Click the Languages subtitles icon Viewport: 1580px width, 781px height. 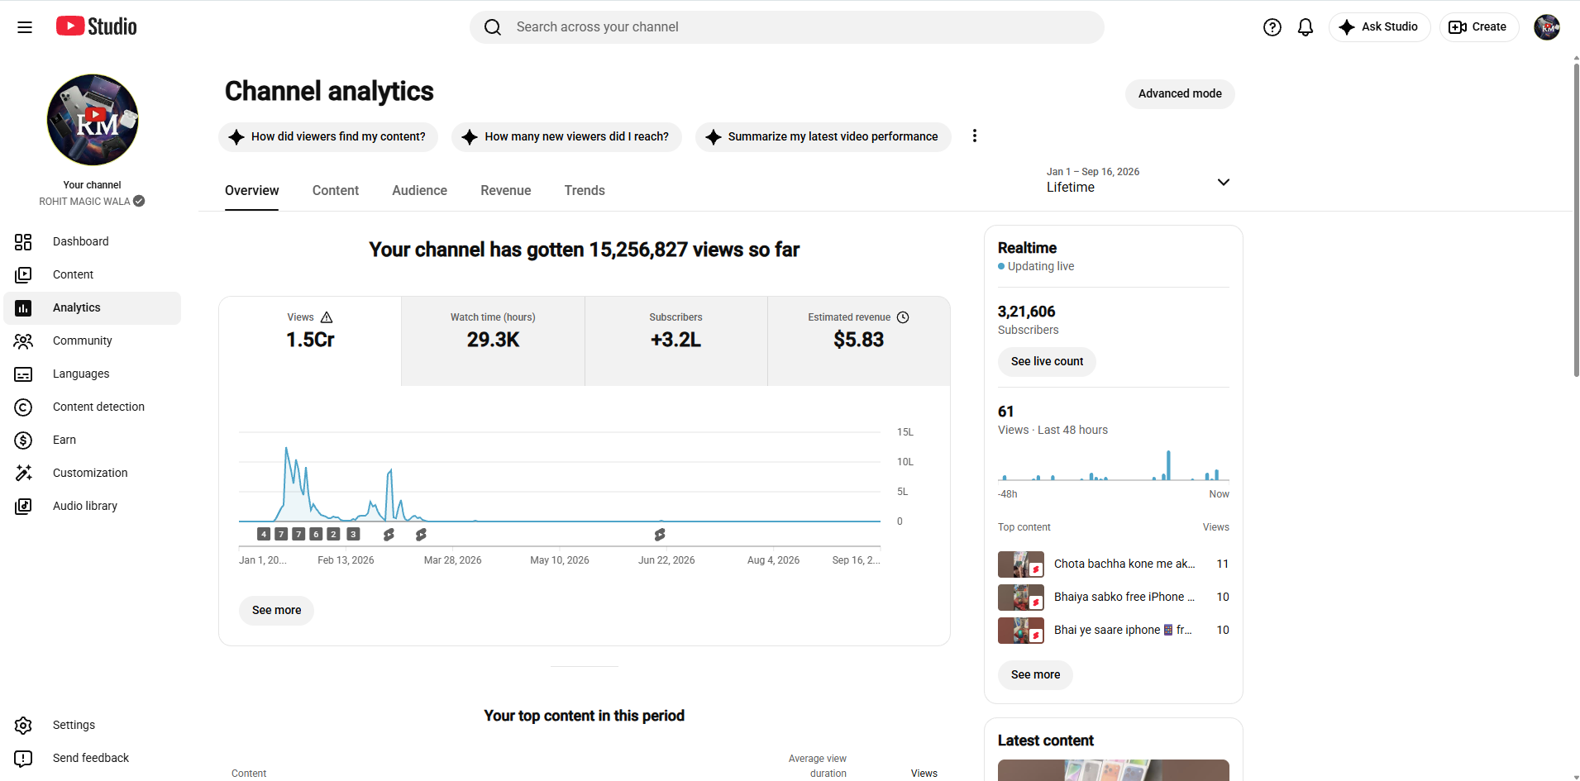click(23, 374)
